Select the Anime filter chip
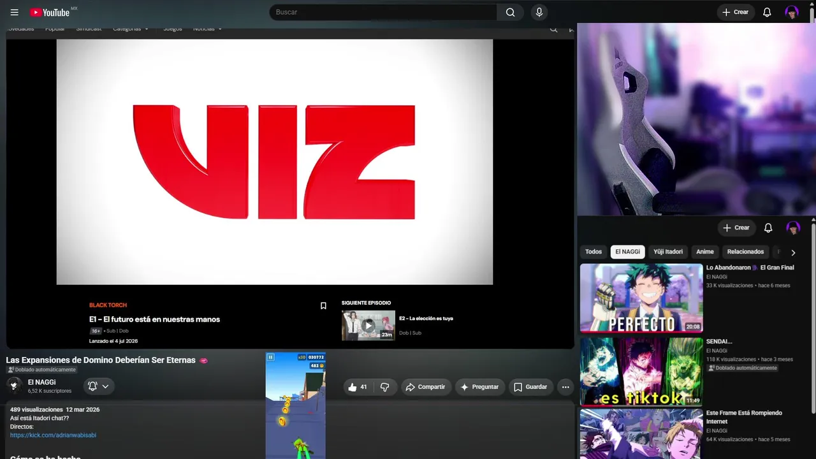Viewport: 816px width, 459px height. tap(705, 252)
